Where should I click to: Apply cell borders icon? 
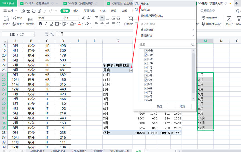pos(57,24)
